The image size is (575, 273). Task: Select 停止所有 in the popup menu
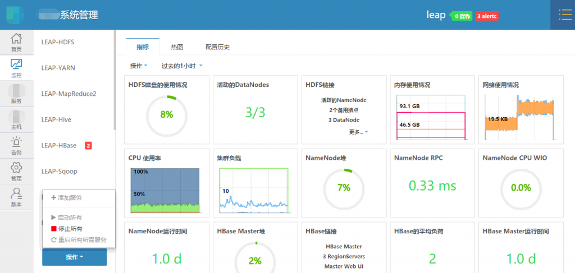pyautogui.click(x=70, y=229)
